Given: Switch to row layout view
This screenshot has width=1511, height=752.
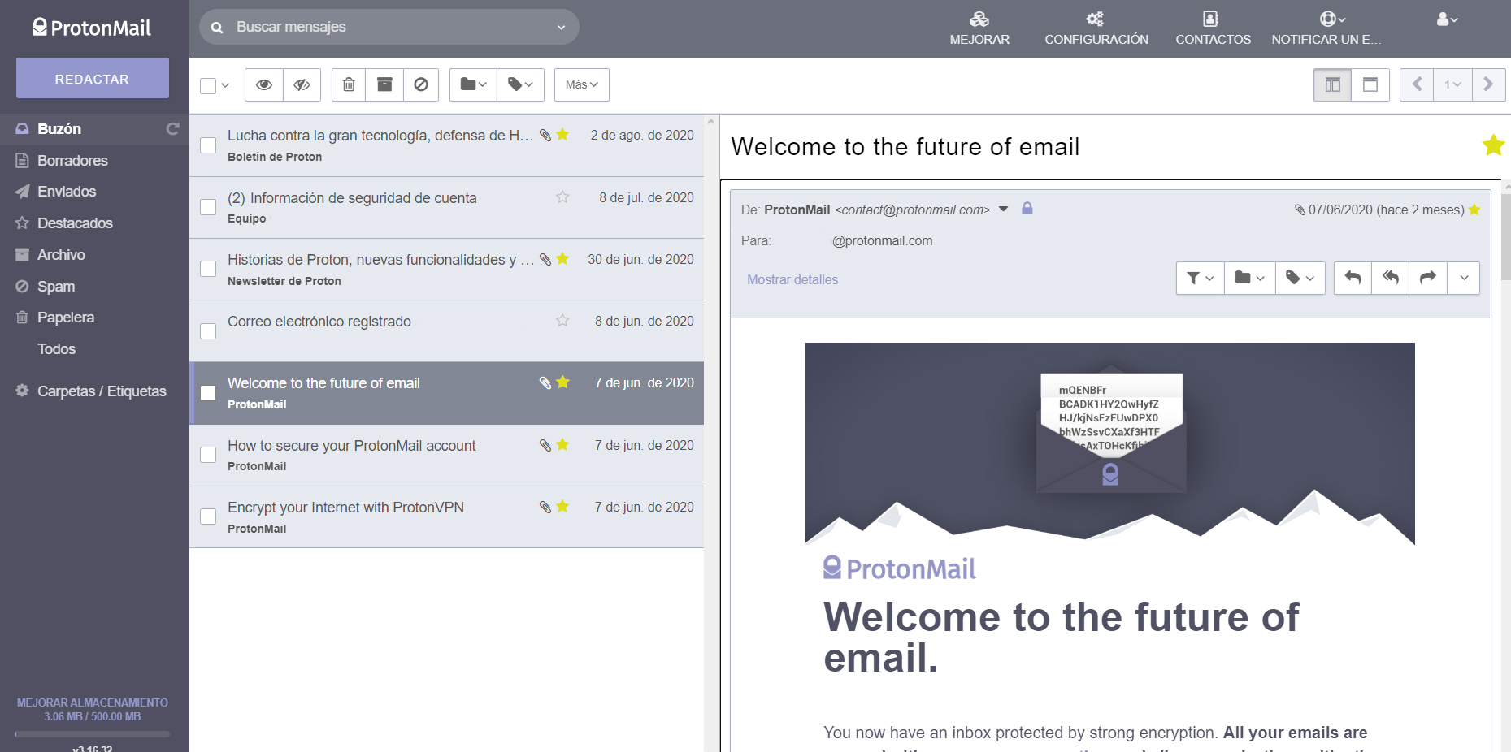Looking at the screenshot, I should (1370, 84).
